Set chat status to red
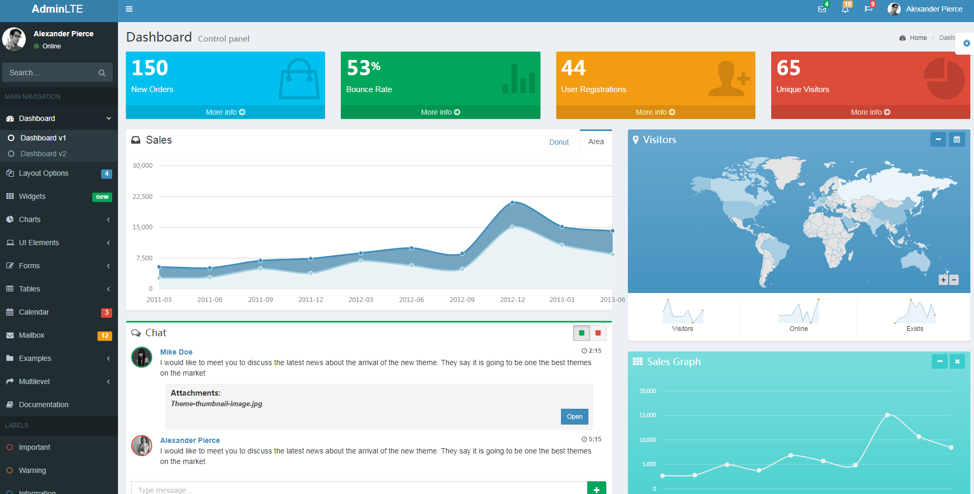 598,333
